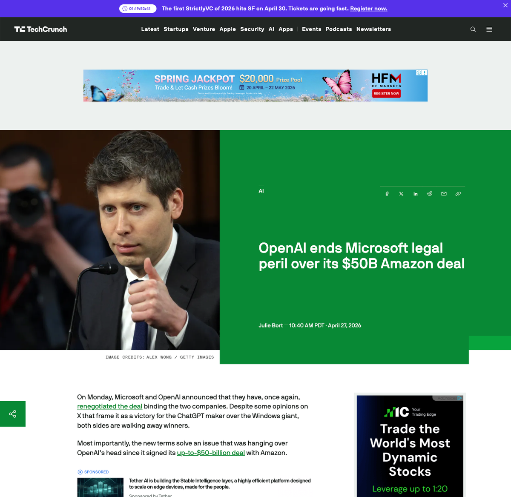Click the 'Trade the World's Most Dynamic Stocks' ad
Screen dimensions: 511x497
(x=410, y=446)
